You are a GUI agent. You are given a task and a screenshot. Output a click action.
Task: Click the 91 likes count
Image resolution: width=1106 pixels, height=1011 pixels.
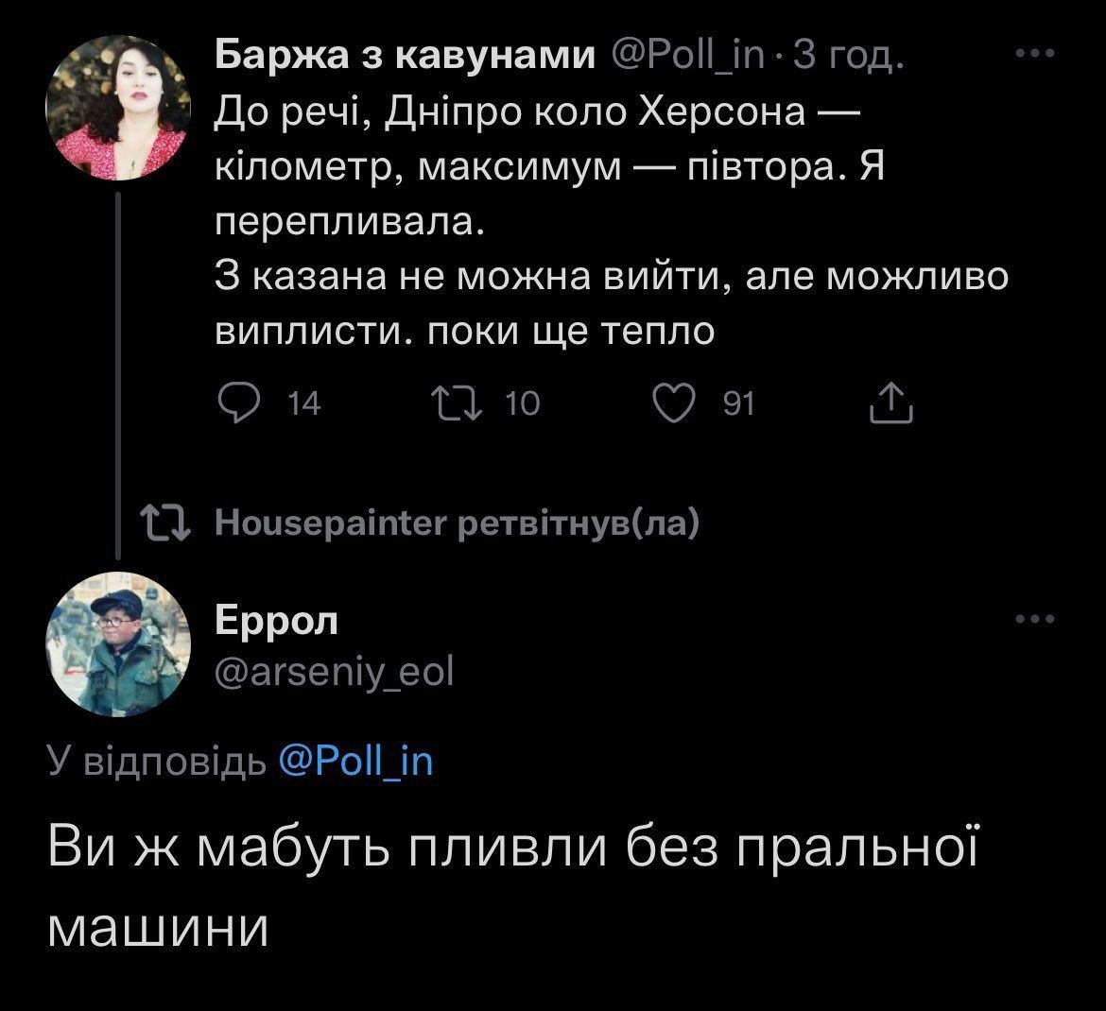[x=737, y=404]
